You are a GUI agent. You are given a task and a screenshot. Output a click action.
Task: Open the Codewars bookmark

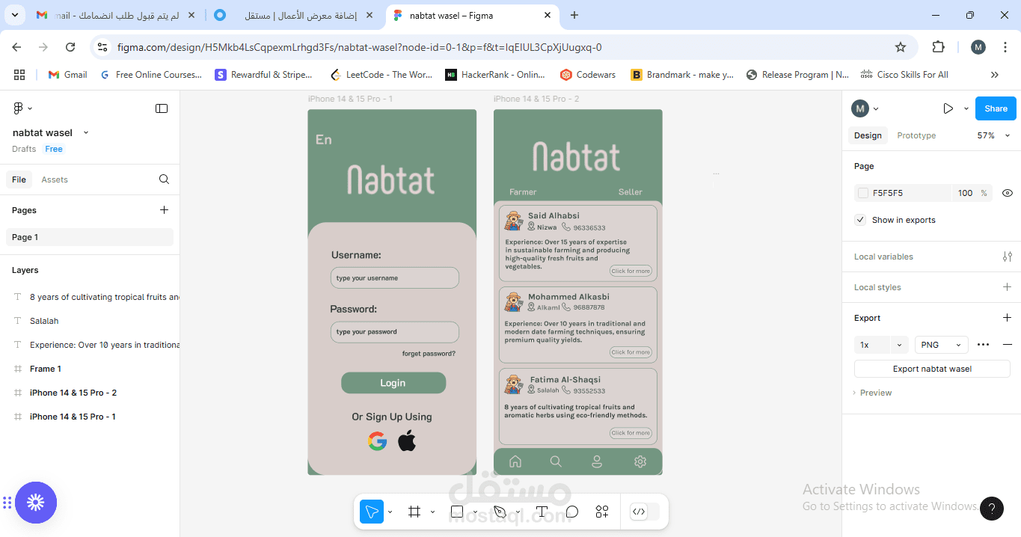point(587,75)
